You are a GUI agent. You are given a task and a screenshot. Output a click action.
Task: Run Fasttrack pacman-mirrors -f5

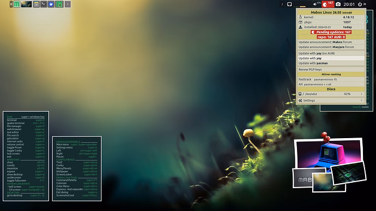tap(331, 79)
